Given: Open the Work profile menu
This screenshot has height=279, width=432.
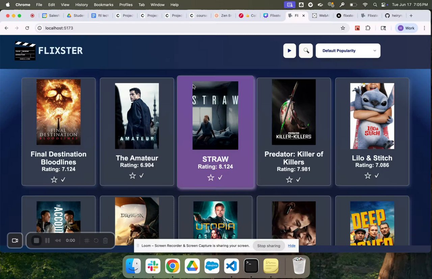Looking at the screenshot, I should [x=406, y=28].
